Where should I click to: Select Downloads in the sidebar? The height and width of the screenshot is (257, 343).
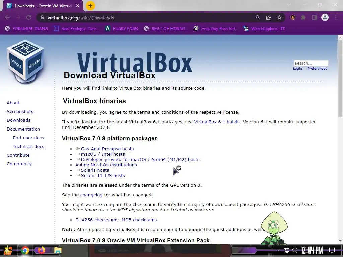(19, 120)
